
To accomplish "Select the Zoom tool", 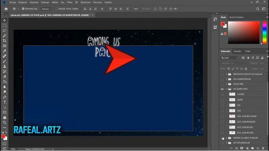I will (5, 122).
